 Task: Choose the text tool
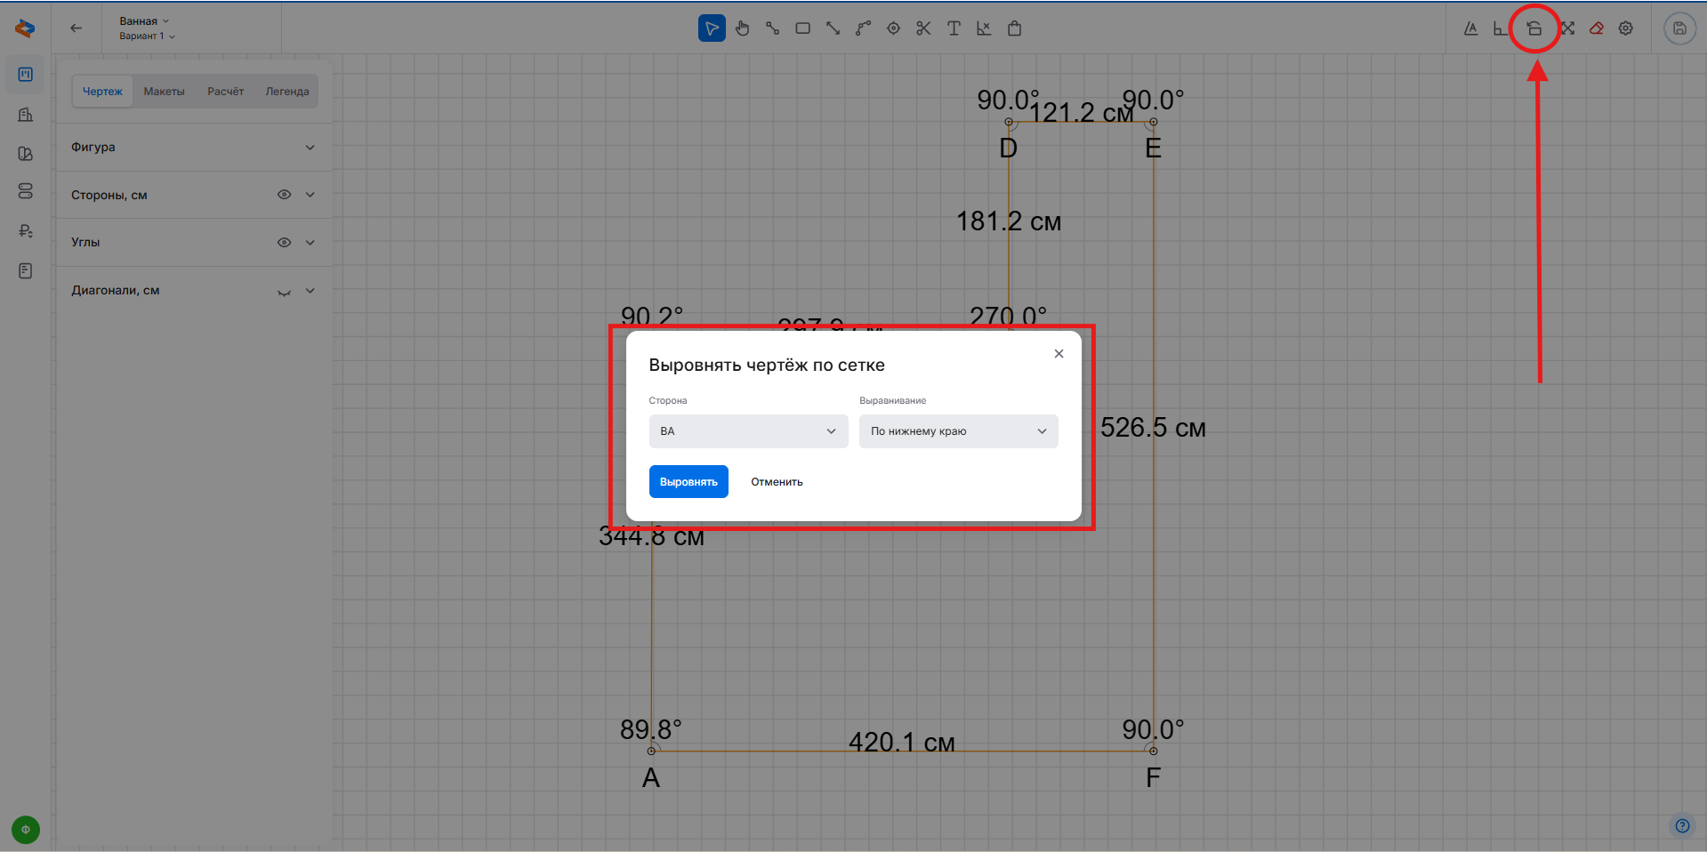[954, 28]
